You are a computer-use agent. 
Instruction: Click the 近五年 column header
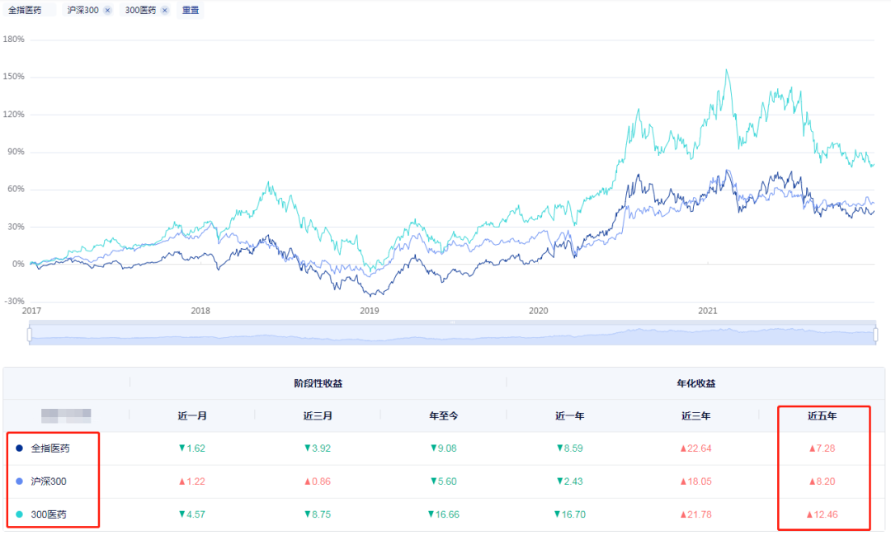click(x=823, y=415)
